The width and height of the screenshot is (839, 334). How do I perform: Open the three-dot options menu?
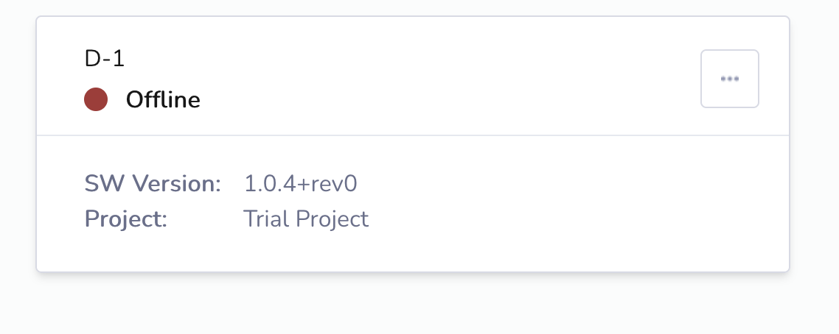coord(730,79)
